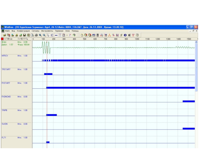Image resolution: width=202 pixels, height=151 pixels.
Task: Click the 1400 mark on time ruler
Action: click(179, 39)
